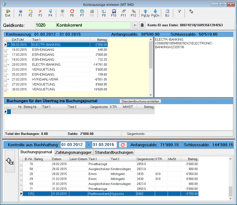Image resolution: width=237 pixels, height=205 pixels.
Task: Expand the 06.03.2015 ELECTR.-BANKING row plus marker
Action: point(8,45)
